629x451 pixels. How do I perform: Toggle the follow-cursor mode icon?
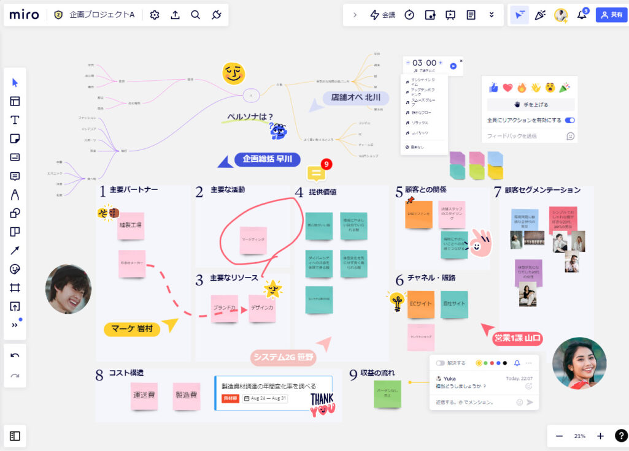[520, 14]
